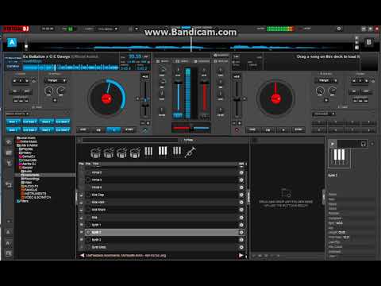The height and width of the screenshot is (286, 381).
Task: Open the settings gear in top bar
Action: click(x=339, y=29)
